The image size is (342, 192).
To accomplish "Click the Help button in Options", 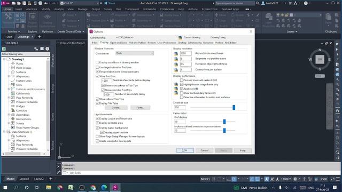I will (x=243, y=150).
